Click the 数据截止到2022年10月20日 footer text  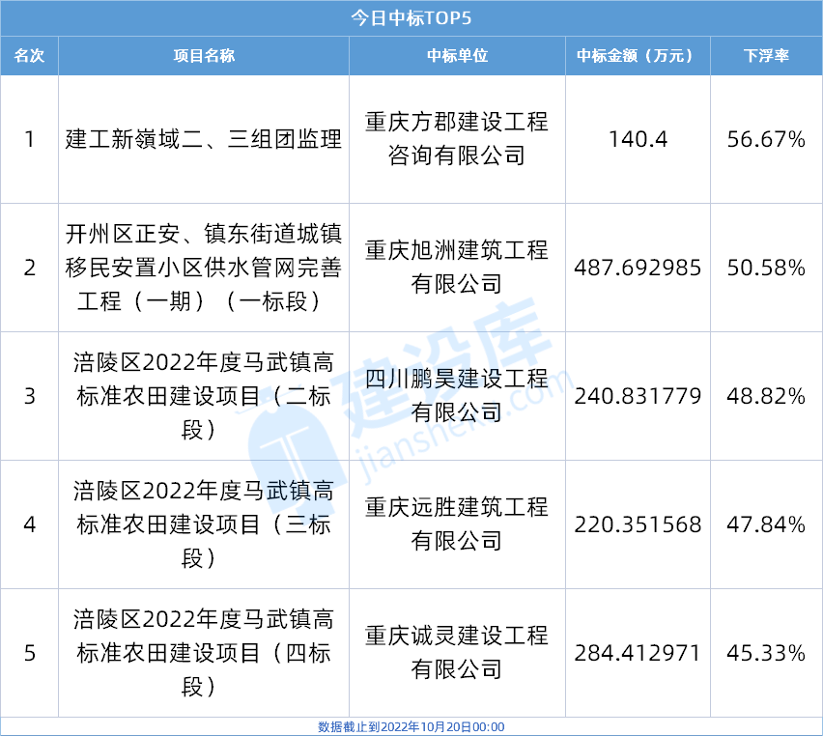click(x=411, y=726)
